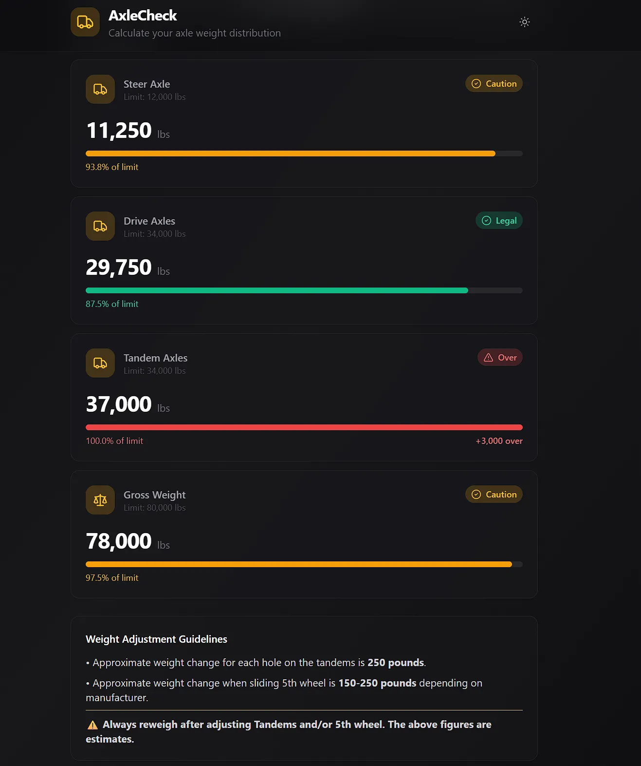Click the AxleCheck truck logo icon
641x766 pixels.
click(85, 22)
